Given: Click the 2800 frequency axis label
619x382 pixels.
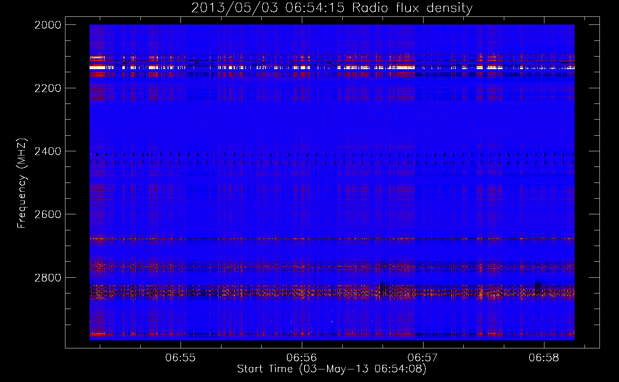Looking at the screenshot, I should 48,278.
